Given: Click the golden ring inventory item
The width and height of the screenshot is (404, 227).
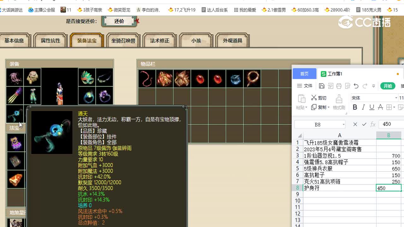Looking at the screenshot, I should (252, 79).
